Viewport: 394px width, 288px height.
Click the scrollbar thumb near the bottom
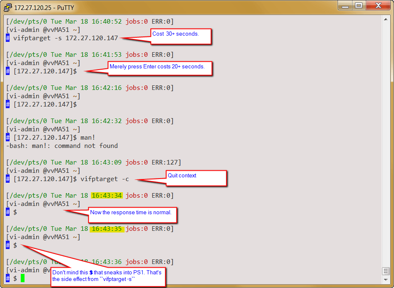coord(386,271)
